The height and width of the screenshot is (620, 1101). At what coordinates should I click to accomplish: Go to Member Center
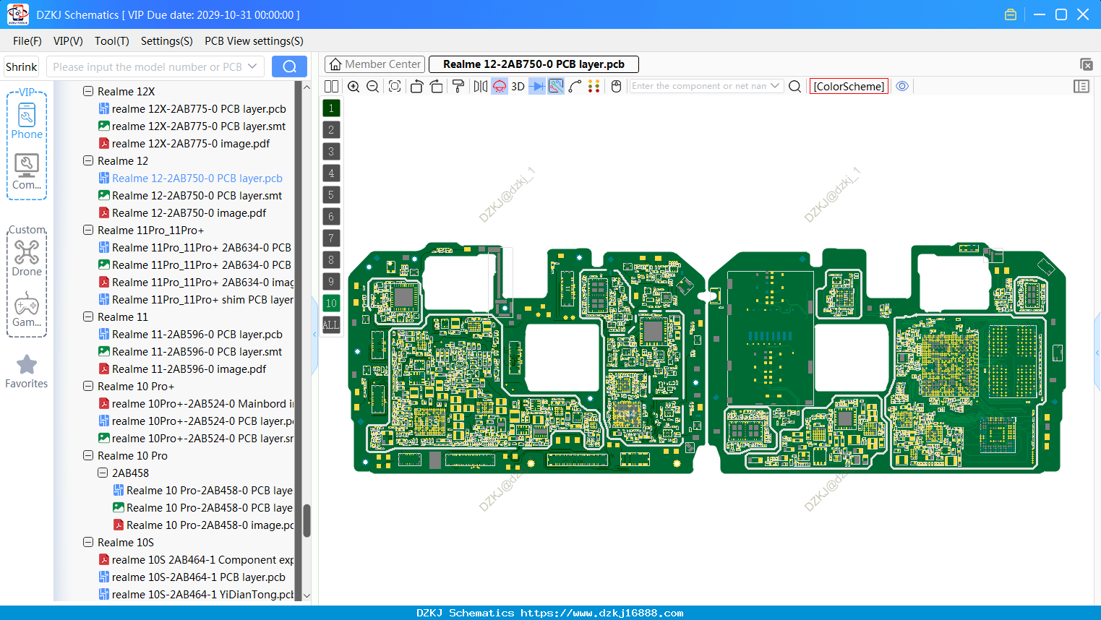(374, 64)
